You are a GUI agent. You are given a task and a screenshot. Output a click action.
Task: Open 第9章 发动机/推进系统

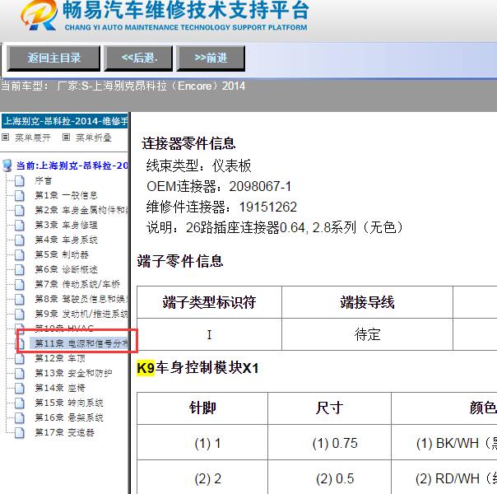(81, 314)
